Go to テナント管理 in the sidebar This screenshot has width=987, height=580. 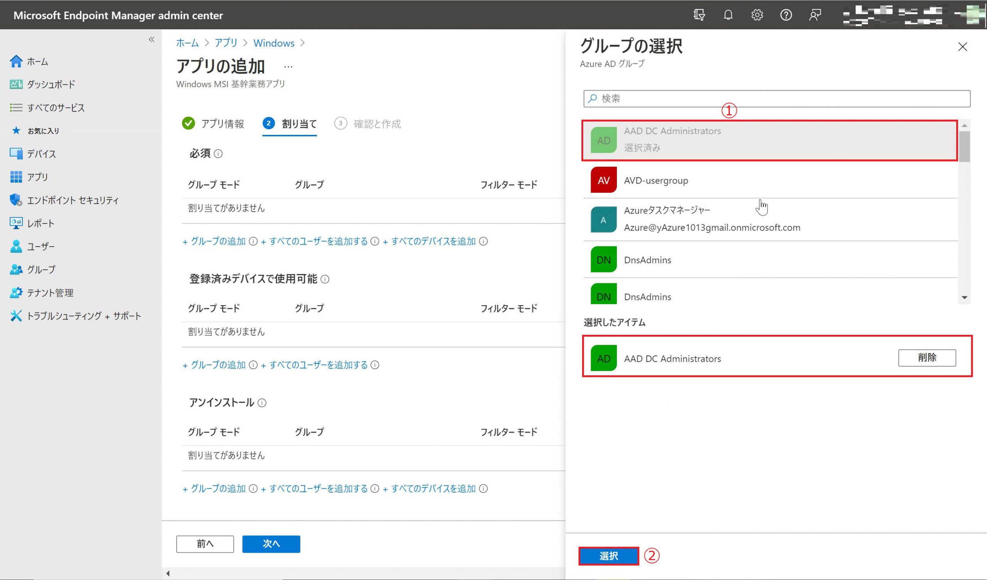(x=50, y=293)
